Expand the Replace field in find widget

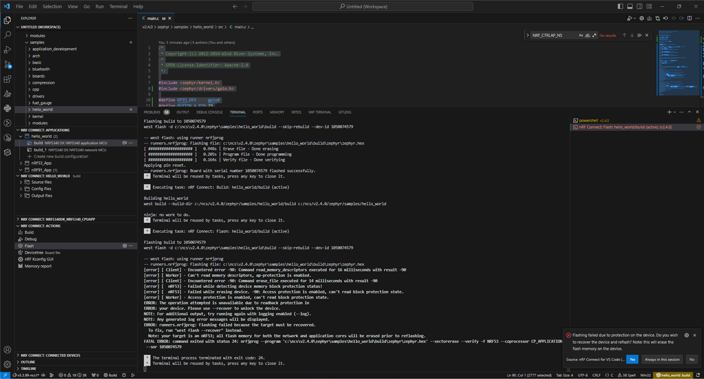coord(528,36)
